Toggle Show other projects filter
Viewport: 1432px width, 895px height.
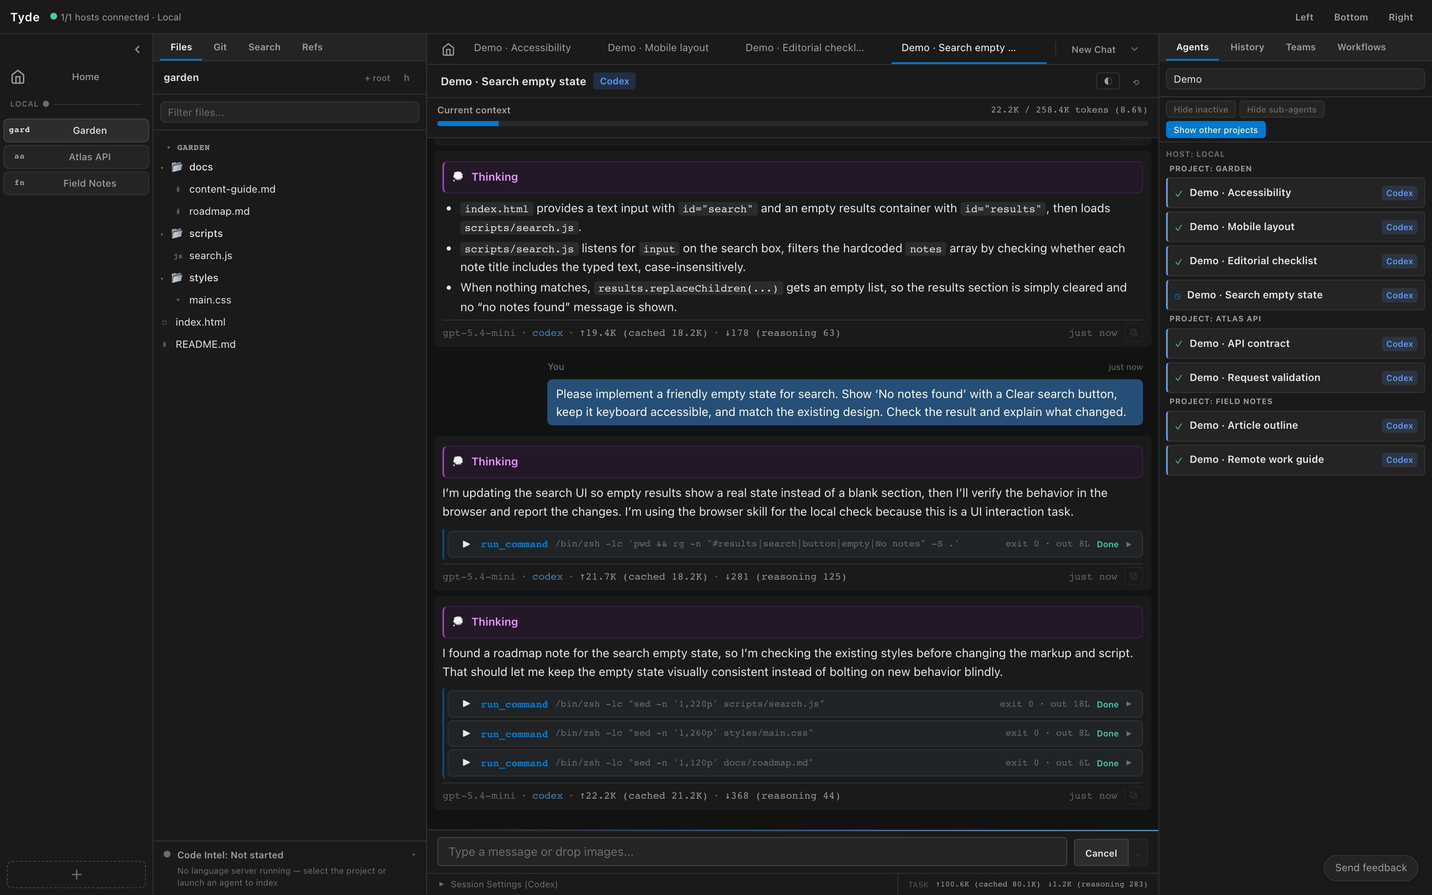click(1215, 130)
